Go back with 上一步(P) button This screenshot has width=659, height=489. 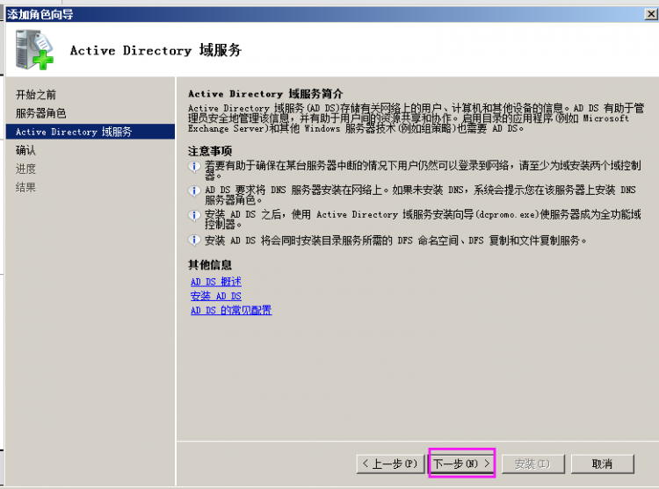[x=390, y=464]
